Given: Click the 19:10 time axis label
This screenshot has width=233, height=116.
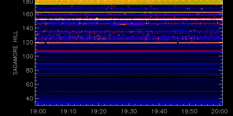Looking at the screenshot, I should [x=68, y=111].
